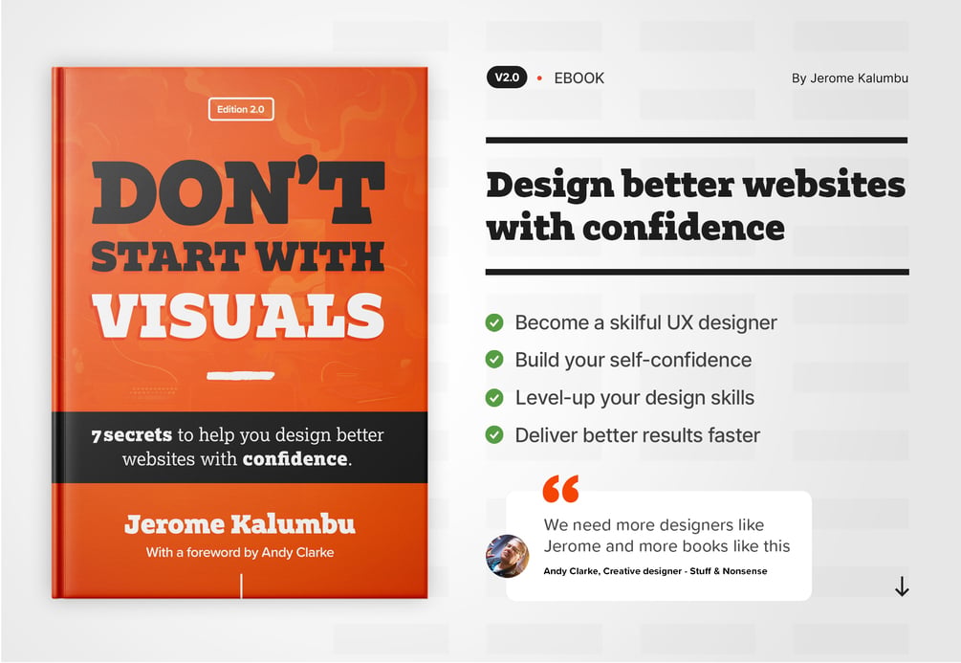Click the red dot before EBOOK
The height and width of the screenshot is (663, 961).
click(x=540, y=77)
